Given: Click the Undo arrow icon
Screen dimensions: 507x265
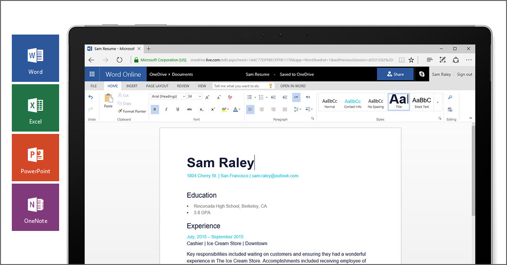Looking at the screenshot, I should tap(90, 97).
